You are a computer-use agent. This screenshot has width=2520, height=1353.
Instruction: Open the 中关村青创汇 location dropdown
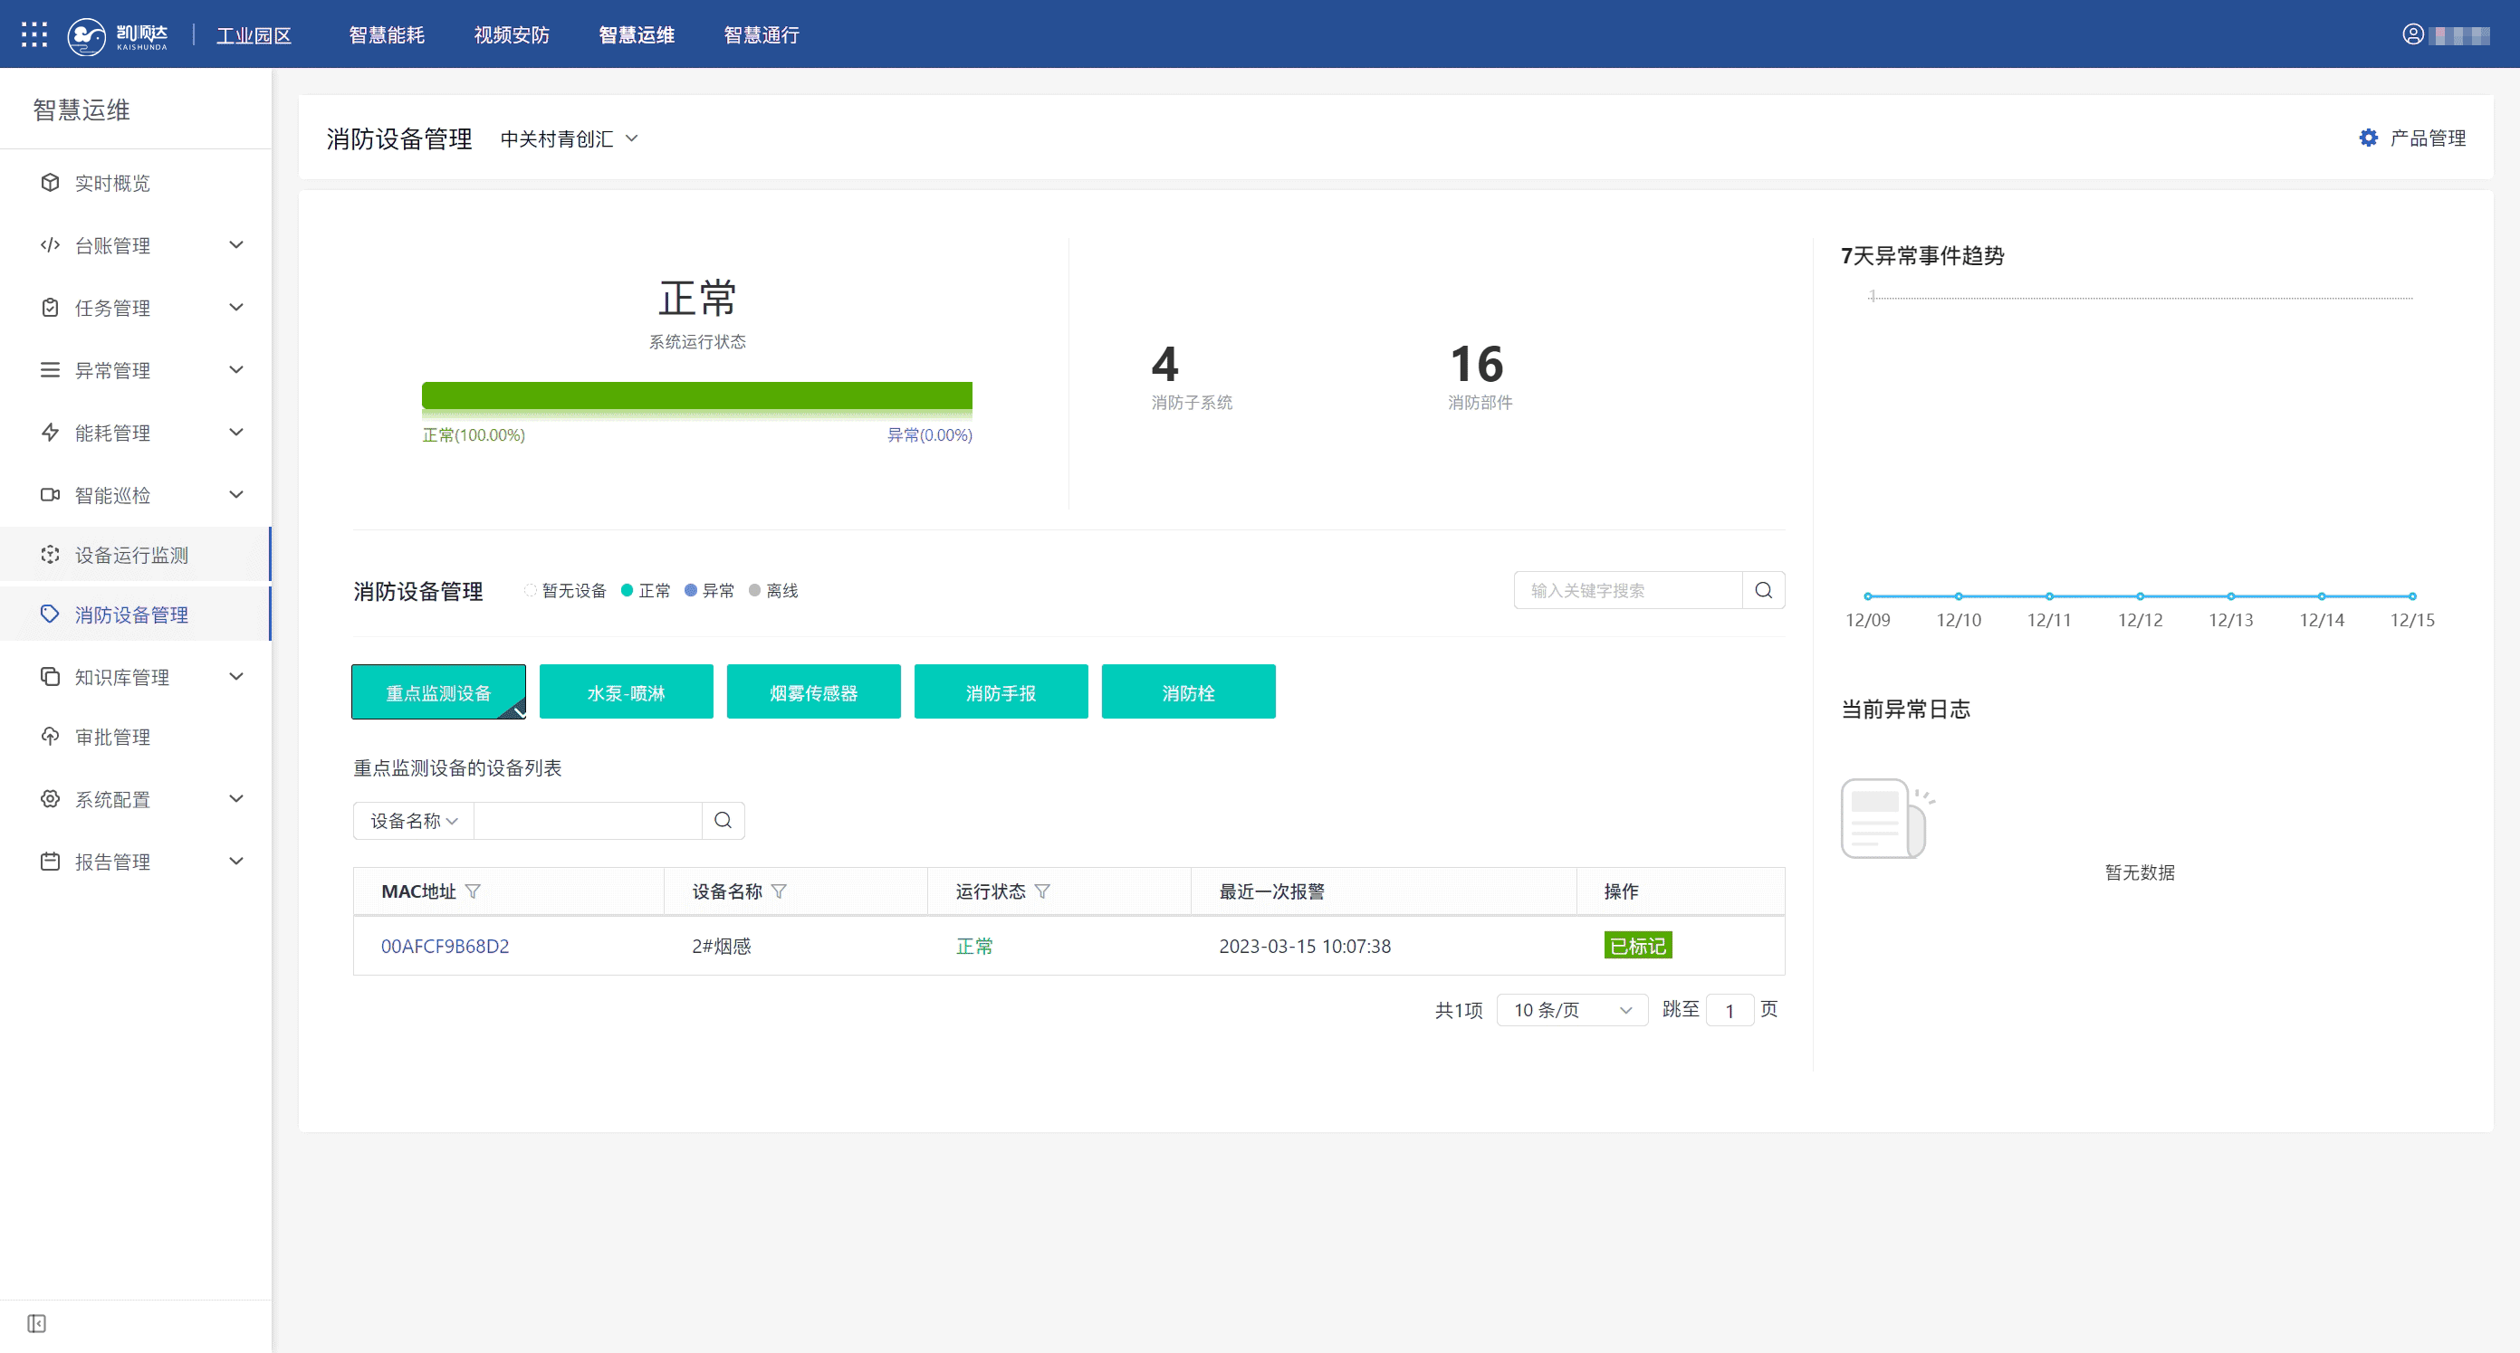point(569,138)
